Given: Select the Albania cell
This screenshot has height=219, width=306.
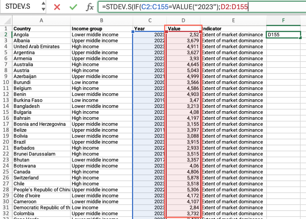Looking at the screenshot, I should pos(41,41).
